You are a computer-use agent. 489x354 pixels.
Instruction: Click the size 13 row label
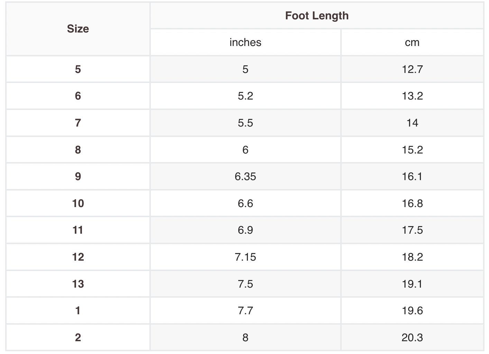(x=78, y=284)
